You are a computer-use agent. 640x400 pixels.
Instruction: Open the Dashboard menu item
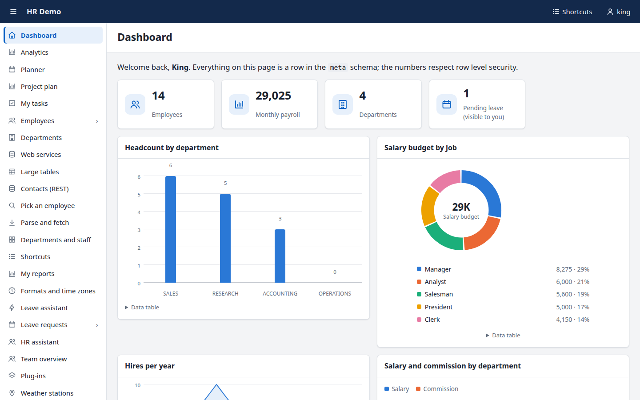pyautogui.click(x=53, y=35)
